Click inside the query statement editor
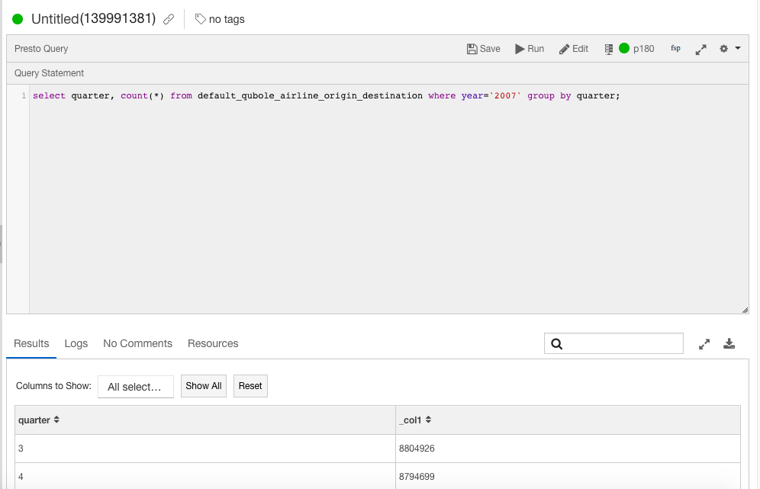The image size is (760, 489). pyautogui.click(x=388, y=199)
